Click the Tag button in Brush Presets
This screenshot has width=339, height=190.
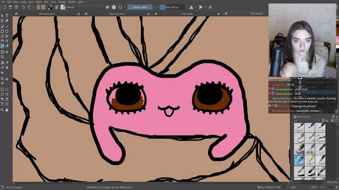click(325, 121)
